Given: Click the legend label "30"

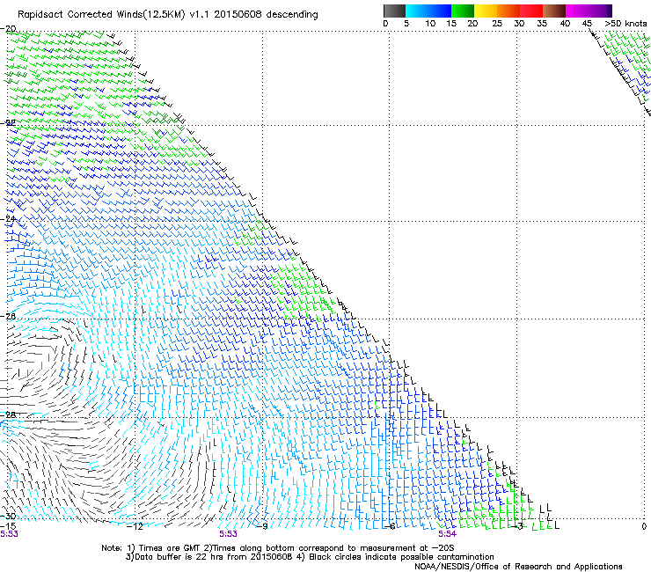Looking at the screenshot, I should pyautogui.click(x=519, y=24).
